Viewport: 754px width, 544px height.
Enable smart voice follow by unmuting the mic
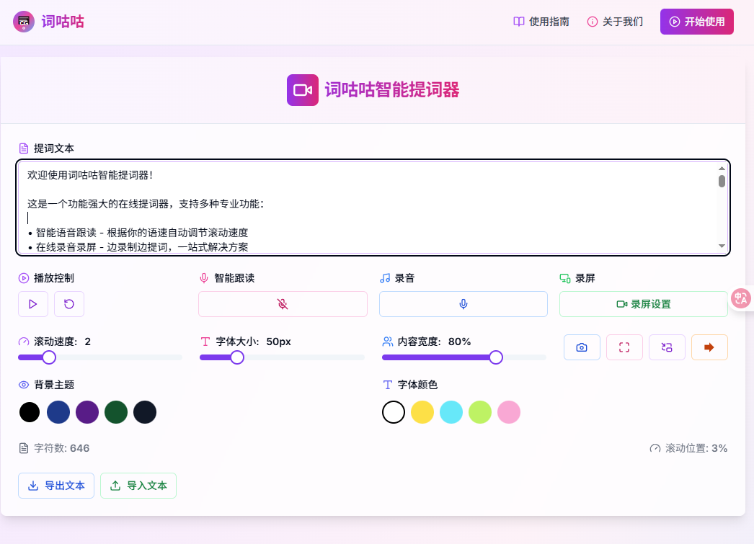(283, 303)
